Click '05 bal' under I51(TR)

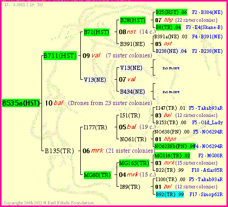pos(127,127)
